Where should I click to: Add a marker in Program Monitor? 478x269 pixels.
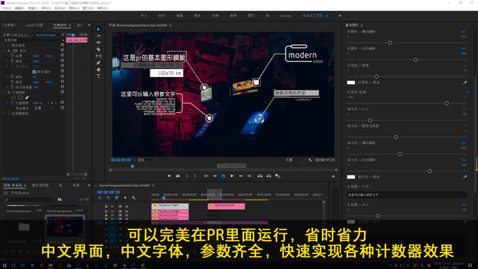(x=169, y=176)
